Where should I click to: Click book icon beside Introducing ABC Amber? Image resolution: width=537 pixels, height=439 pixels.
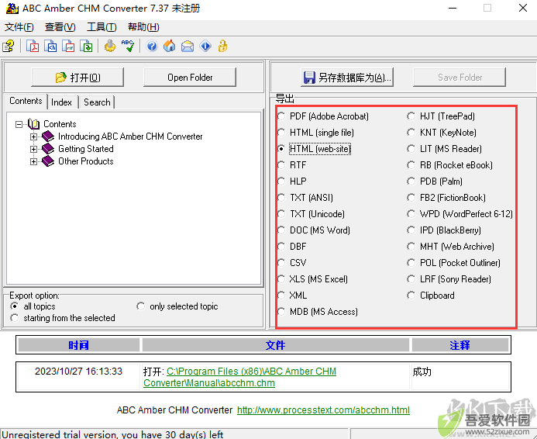(x=48, y=137)
